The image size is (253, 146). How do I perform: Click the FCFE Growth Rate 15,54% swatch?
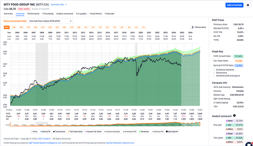tap(238, 56)
